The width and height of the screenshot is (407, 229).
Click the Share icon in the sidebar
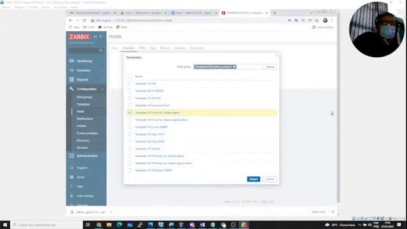[x=72, y=177]
